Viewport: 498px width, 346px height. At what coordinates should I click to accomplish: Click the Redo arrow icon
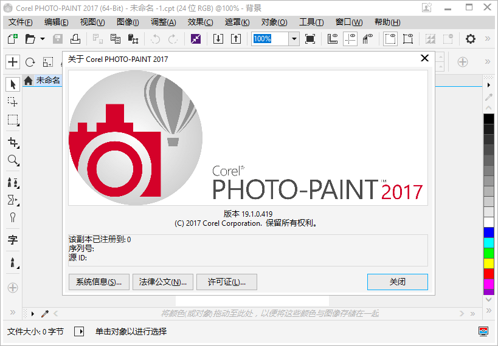[x=173, y=39]
